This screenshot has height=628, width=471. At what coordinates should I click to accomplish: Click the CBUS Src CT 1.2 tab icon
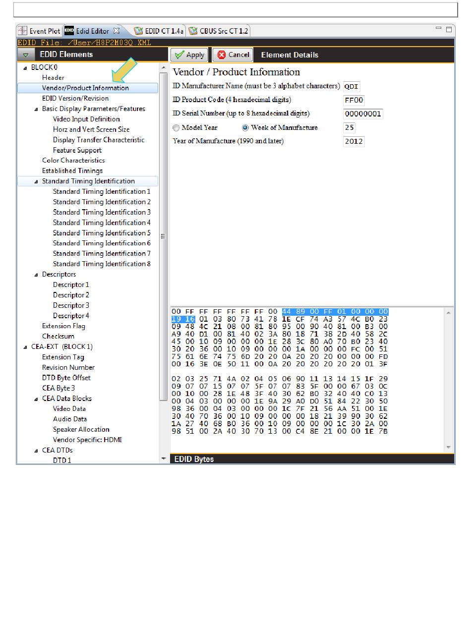point(193,31)
